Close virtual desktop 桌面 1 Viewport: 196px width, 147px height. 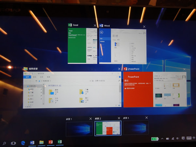click(x=90, y=119)
